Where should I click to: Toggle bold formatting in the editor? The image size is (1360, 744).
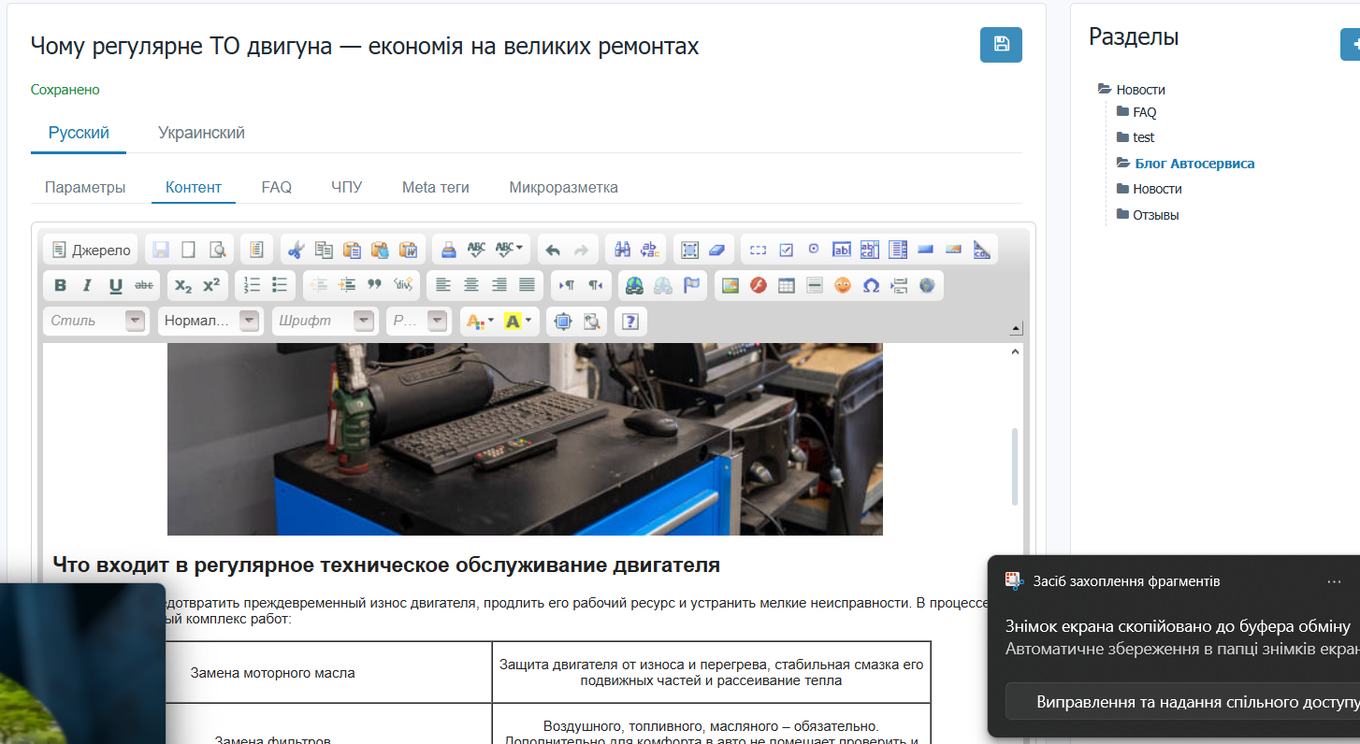60,285
